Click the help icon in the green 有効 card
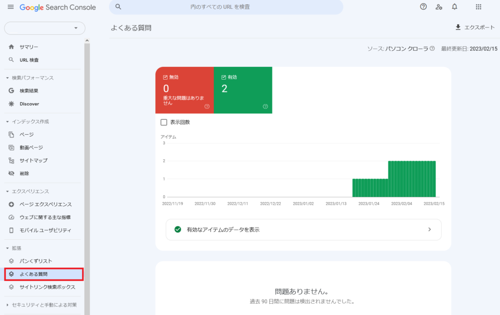The width and height of the screenshot is (500, 315). coord(265,106)
